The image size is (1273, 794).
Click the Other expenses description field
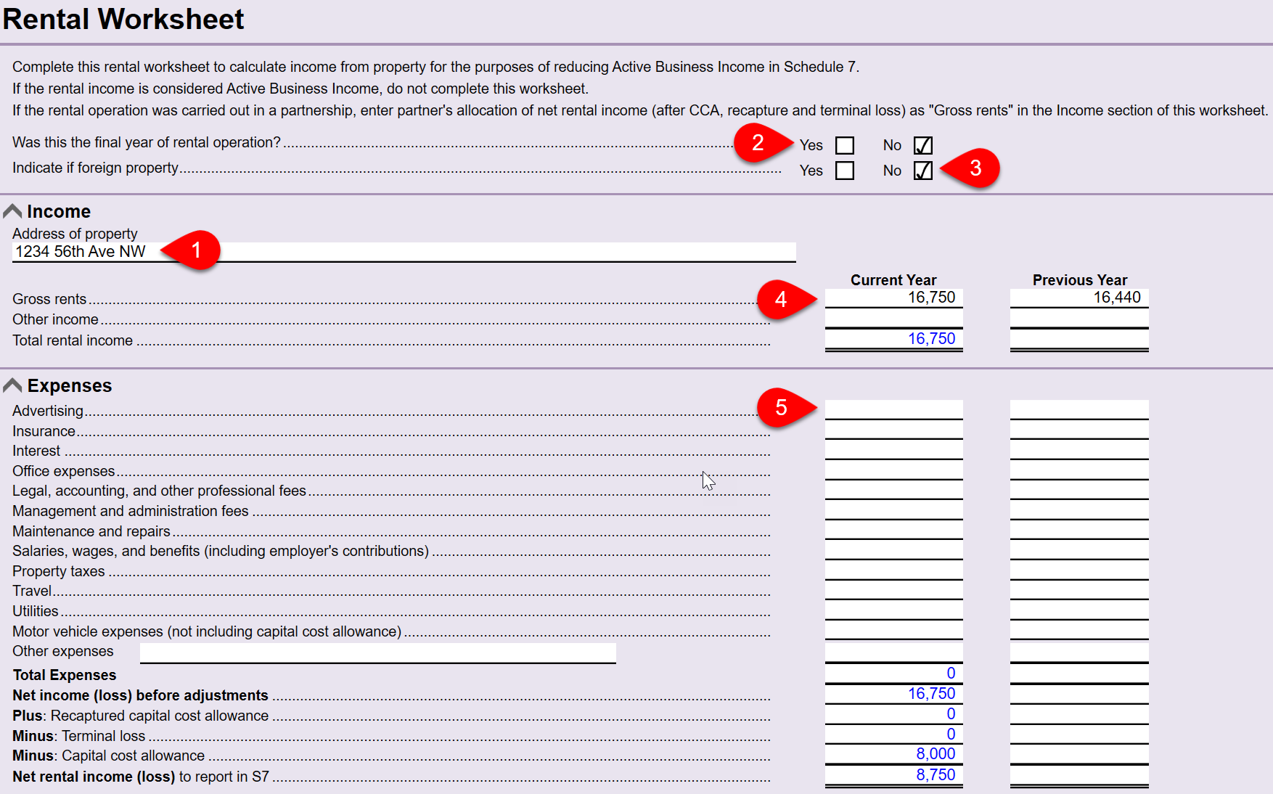click(377, 652)
